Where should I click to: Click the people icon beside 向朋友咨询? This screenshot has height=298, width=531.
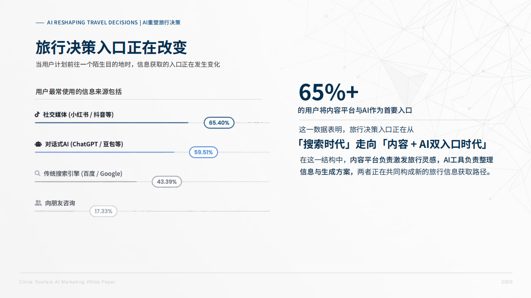[38, 204]
